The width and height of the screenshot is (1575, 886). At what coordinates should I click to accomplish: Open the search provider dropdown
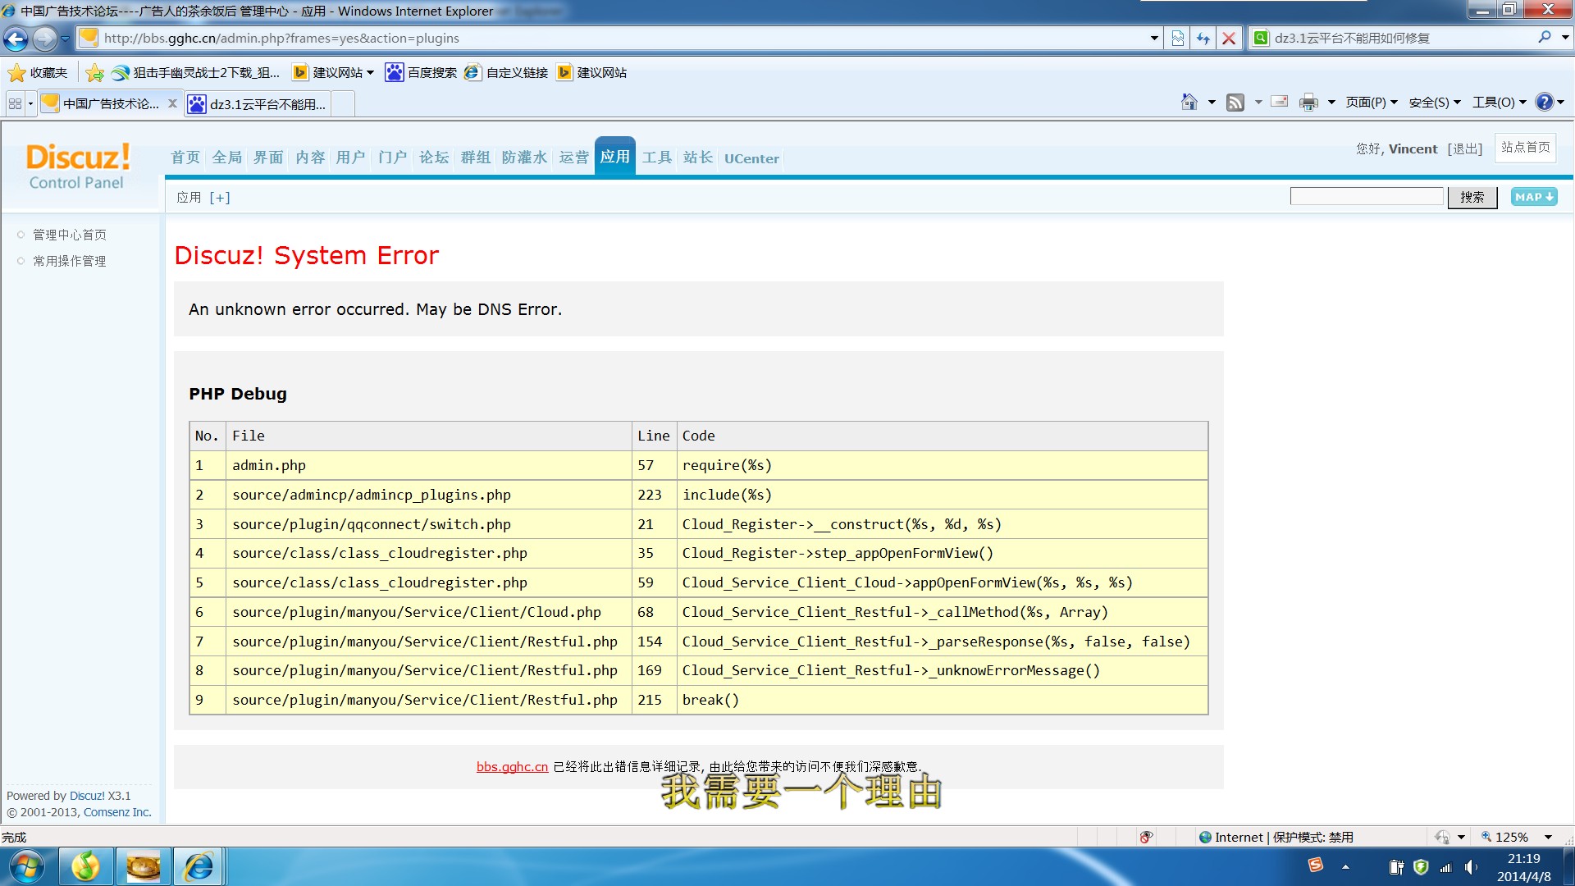click(1565, 38)
